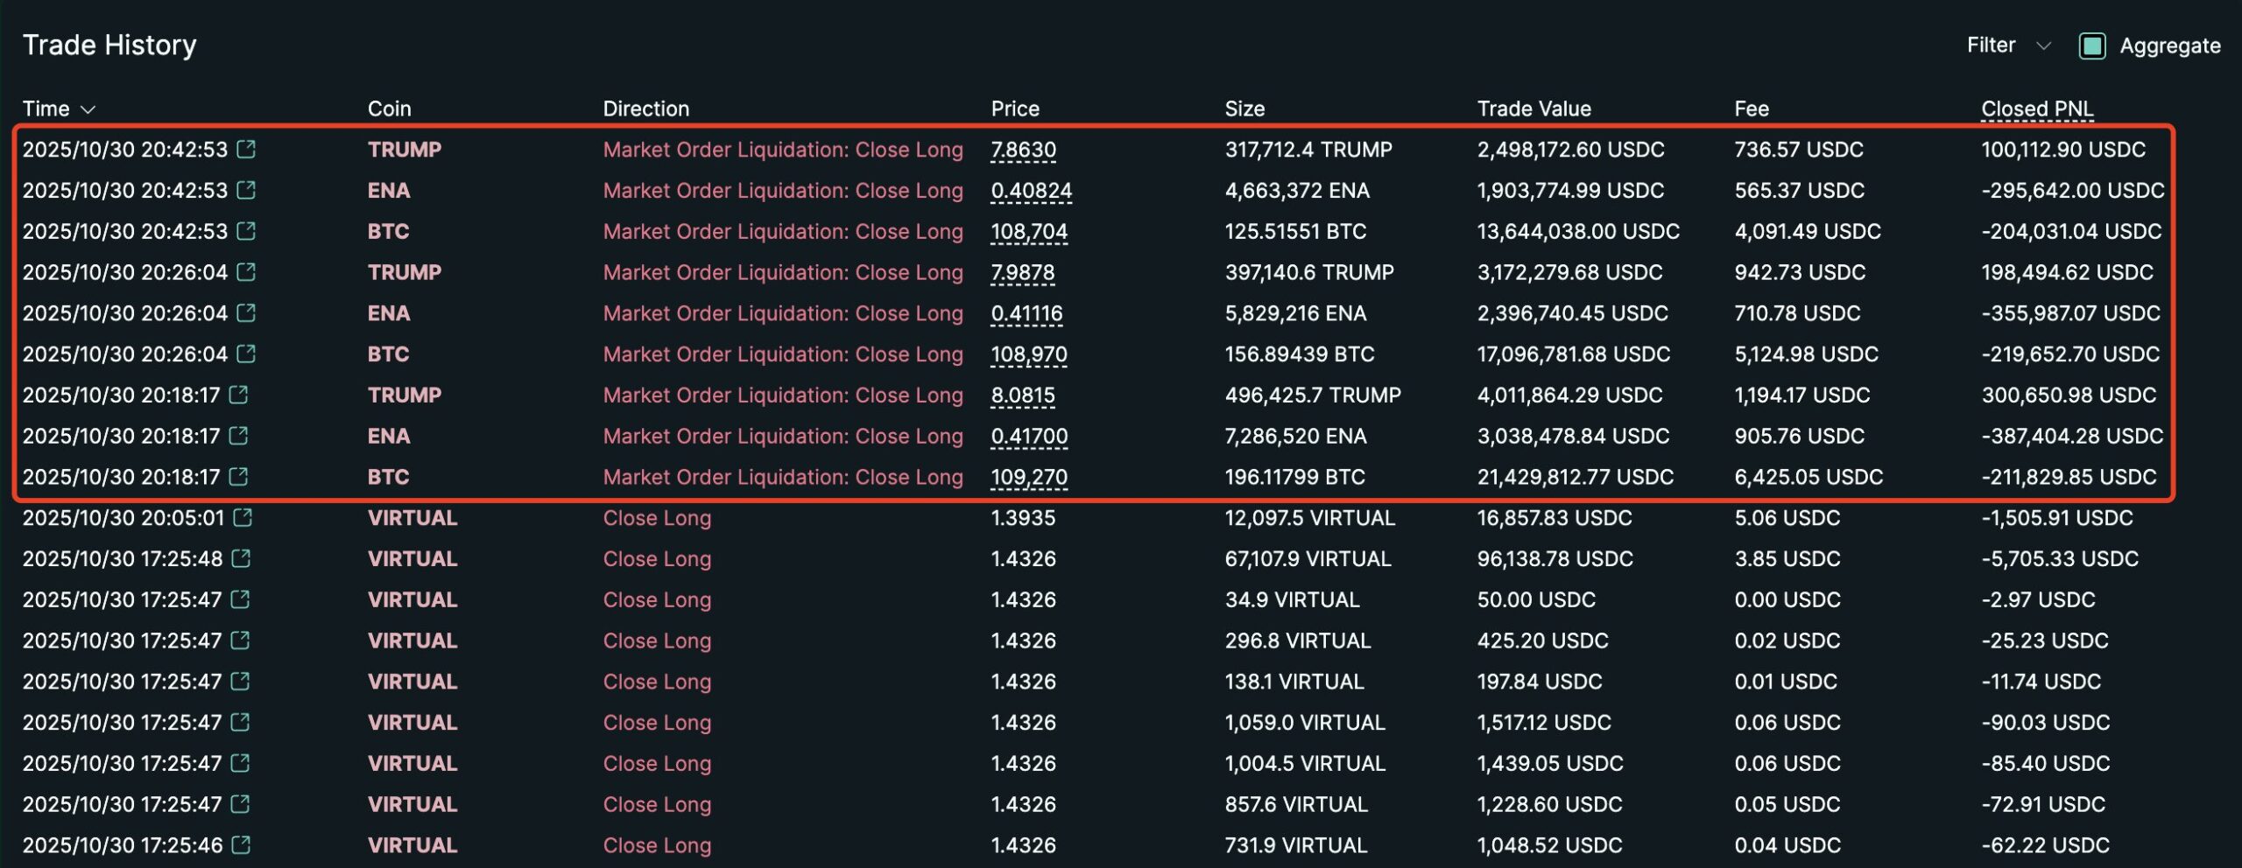Sort trades by Time column arrow
This screenshot has width=2242, height=868.
88,109
